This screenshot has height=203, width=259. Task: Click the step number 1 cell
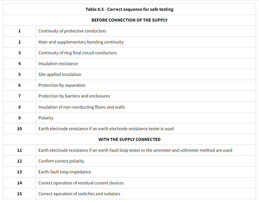point(20,31)
